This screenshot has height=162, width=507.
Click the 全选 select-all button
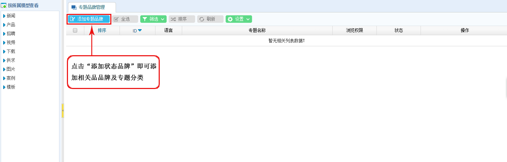(125, 19)
